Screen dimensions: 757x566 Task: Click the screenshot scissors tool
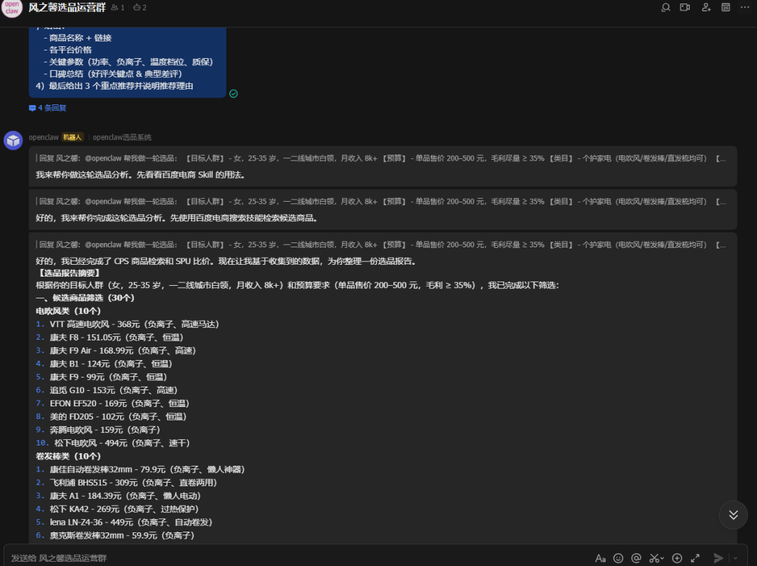point(654,558)
